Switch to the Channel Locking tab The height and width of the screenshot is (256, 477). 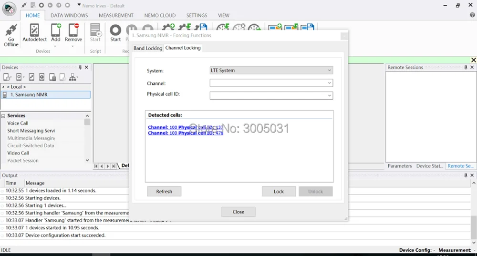click(x=183, y=48)
